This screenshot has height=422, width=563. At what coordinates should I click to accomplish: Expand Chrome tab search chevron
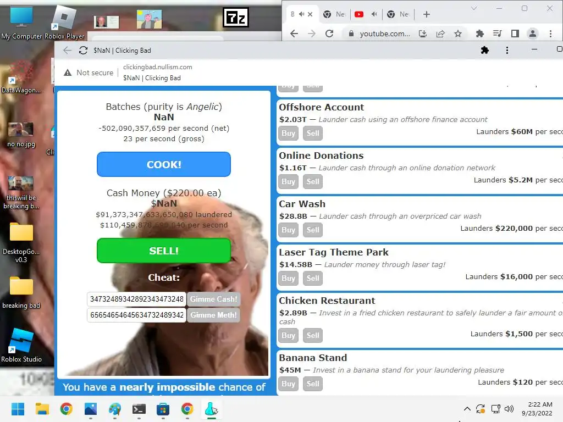[x=474, y=8]
